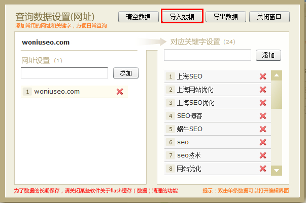Delete the woniuseo.com URL entry

click(120, 92)
